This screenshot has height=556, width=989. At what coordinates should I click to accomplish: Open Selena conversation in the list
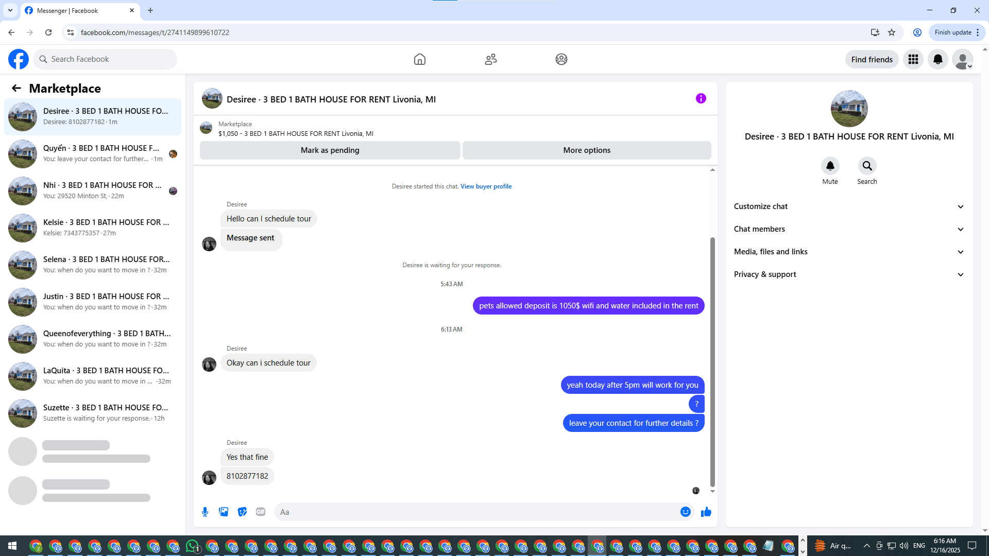[93, 265]
